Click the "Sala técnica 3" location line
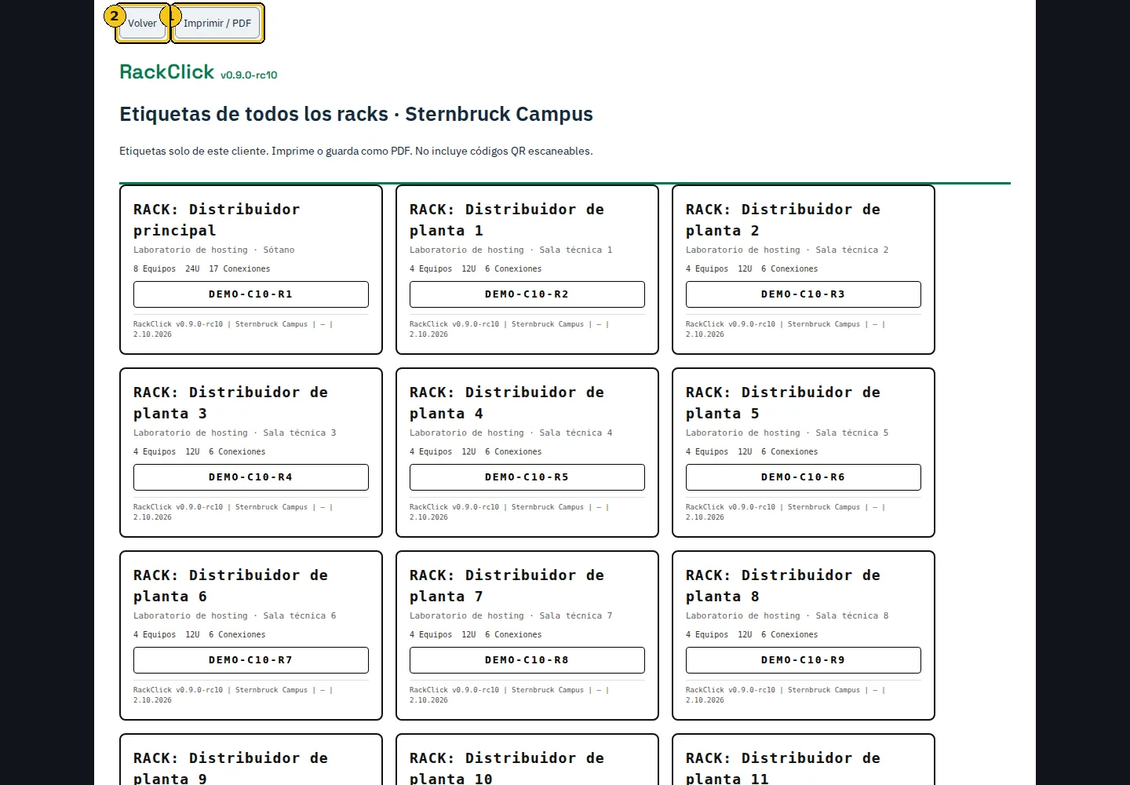Image resolution: width=1130 pixels, height=785 pixels. [x=235, y=433]
